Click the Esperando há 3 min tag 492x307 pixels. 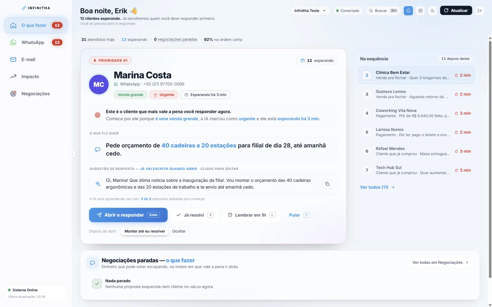205,95
